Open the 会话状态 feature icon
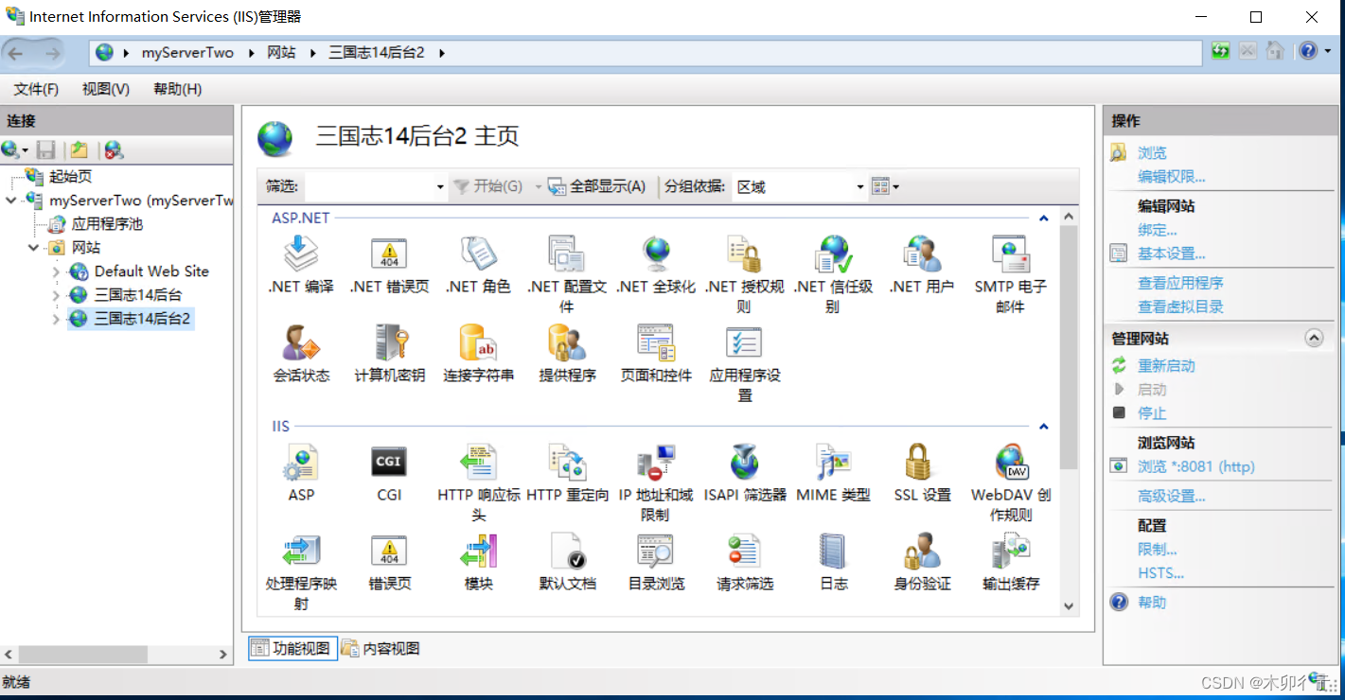The height and width of the screenshot is (700, 1345). click(x=302, y=342)
